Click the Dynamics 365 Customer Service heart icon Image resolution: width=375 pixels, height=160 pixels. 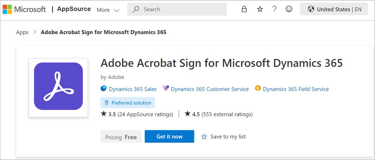(166, 88)
